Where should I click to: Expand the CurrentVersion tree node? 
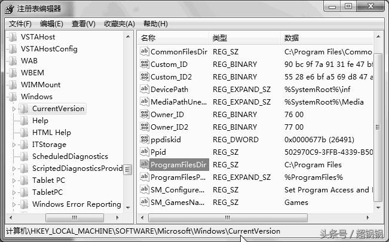pos(14,109)
